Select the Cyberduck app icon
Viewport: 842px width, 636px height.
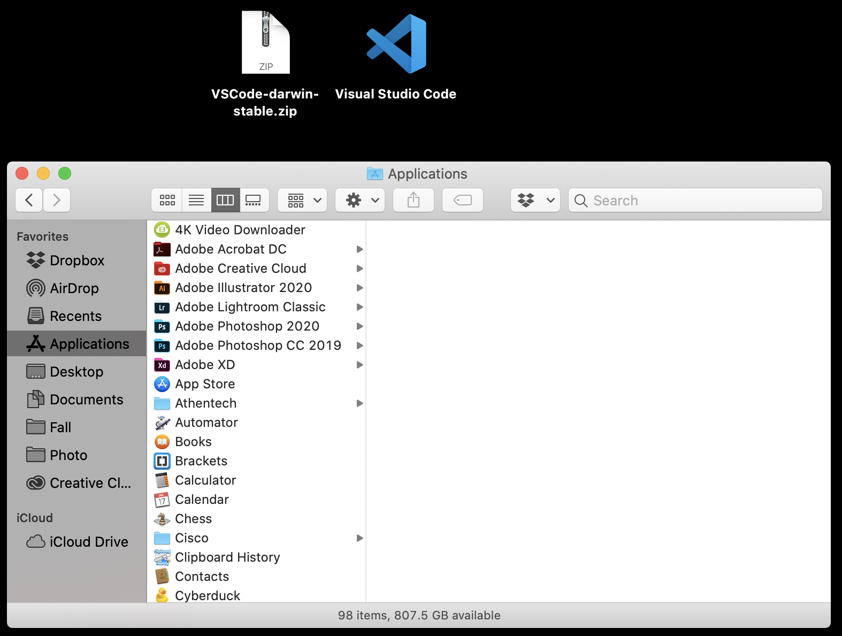(x=162, y=595)
